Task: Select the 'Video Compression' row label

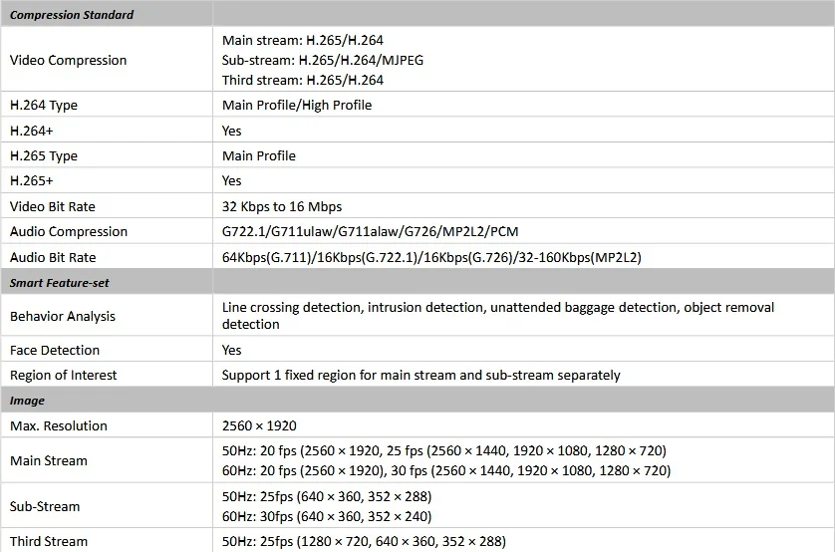Action: (68, 60)
